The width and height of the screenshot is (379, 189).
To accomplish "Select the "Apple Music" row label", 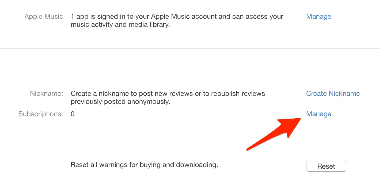I will click(x=44, y=17).
